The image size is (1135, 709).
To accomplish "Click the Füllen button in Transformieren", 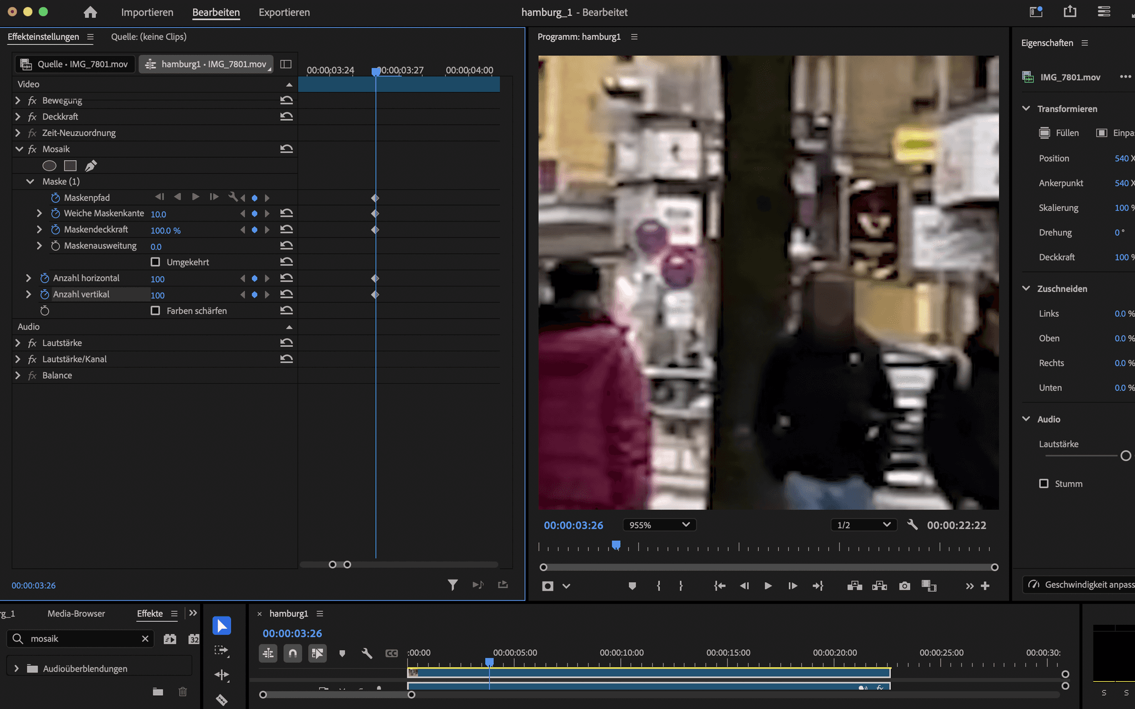I will [1059, 133].
